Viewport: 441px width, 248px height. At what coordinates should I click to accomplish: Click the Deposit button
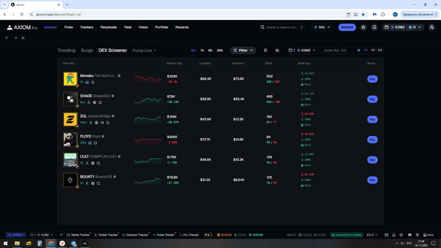click(347, 27)
